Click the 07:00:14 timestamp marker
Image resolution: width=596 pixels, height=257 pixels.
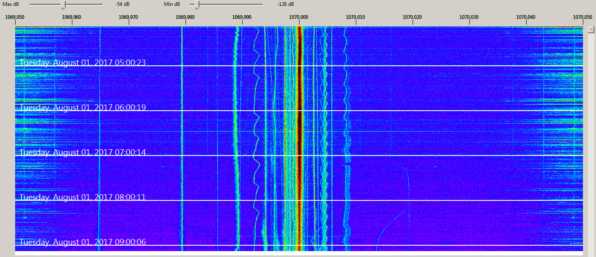click(83, 153)
